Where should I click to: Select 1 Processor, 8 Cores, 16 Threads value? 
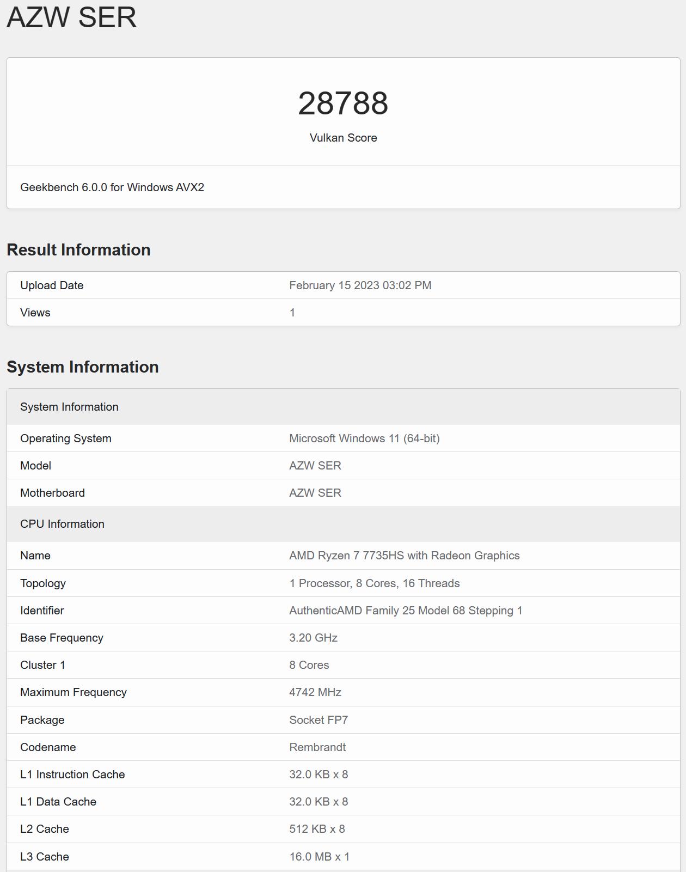pyautogui.click(x=375, y=583)
